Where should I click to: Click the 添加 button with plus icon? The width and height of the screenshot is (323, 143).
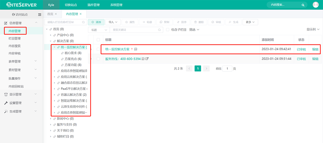tap(96, 22)
